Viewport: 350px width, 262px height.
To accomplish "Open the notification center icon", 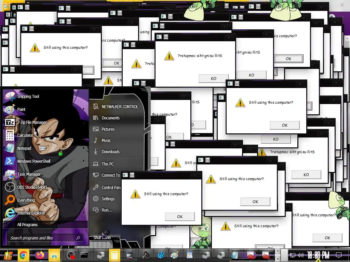I will (x=339, y=255).
